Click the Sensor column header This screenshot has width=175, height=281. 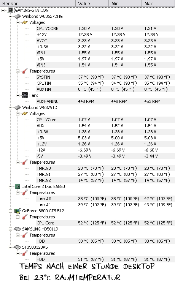[38, 3]
